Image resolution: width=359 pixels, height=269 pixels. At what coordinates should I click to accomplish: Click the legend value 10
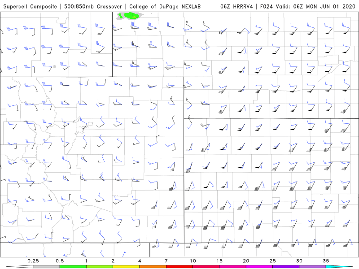pos(193,261)
